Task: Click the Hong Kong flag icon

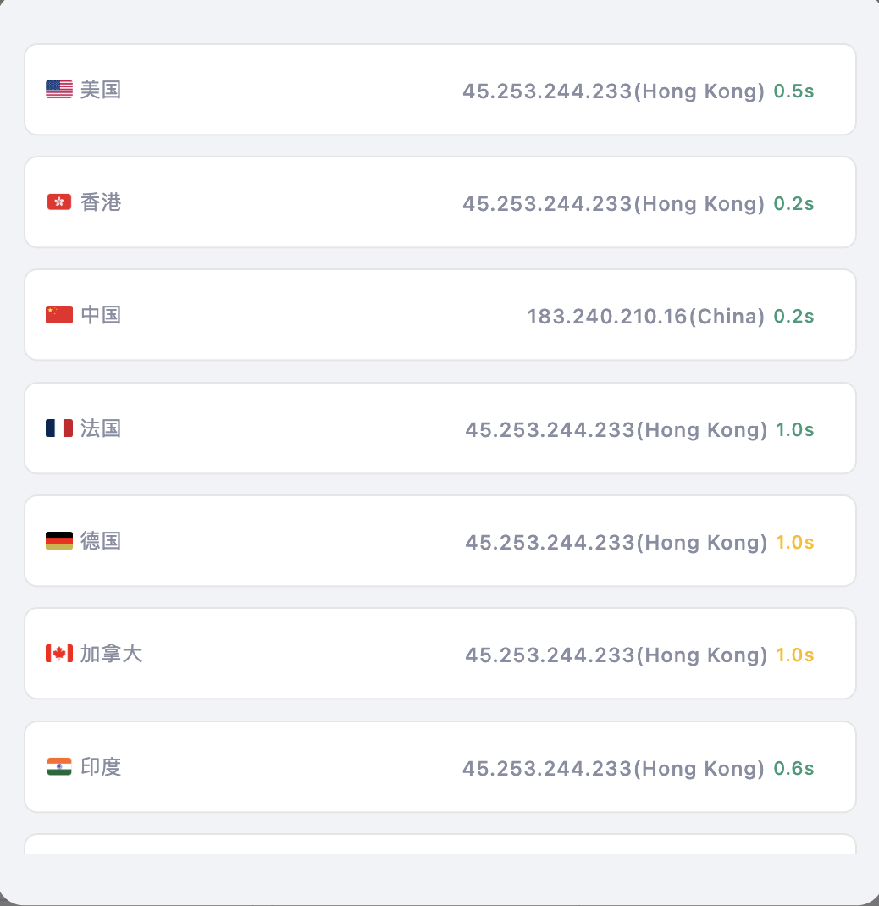Action: click(59, 202)
